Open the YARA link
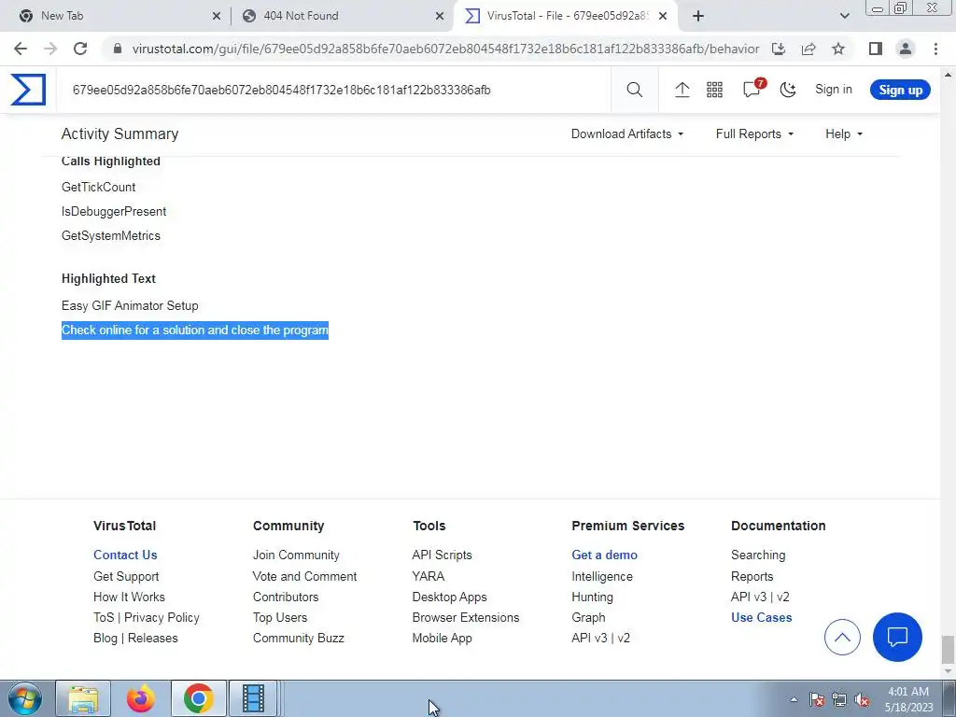 pos(428,576)
